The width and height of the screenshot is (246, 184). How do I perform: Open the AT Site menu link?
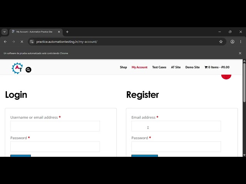coord(176,67)
